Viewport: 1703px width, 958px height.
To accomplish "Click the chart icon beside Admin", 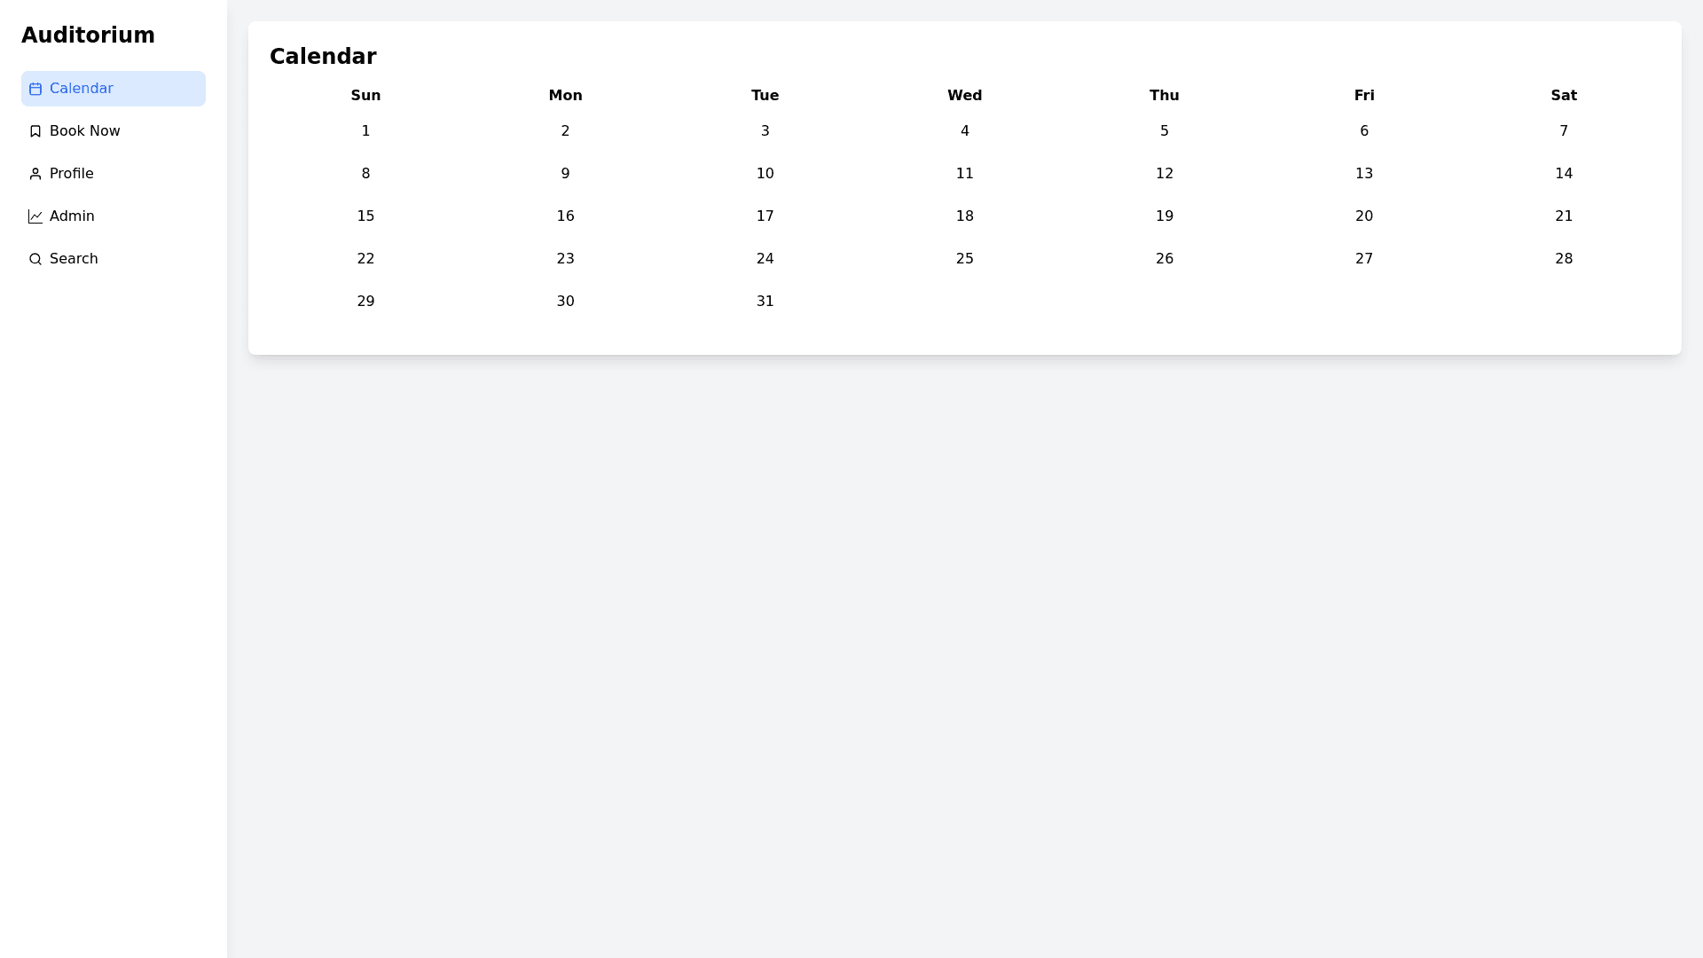I will (35, 216).
